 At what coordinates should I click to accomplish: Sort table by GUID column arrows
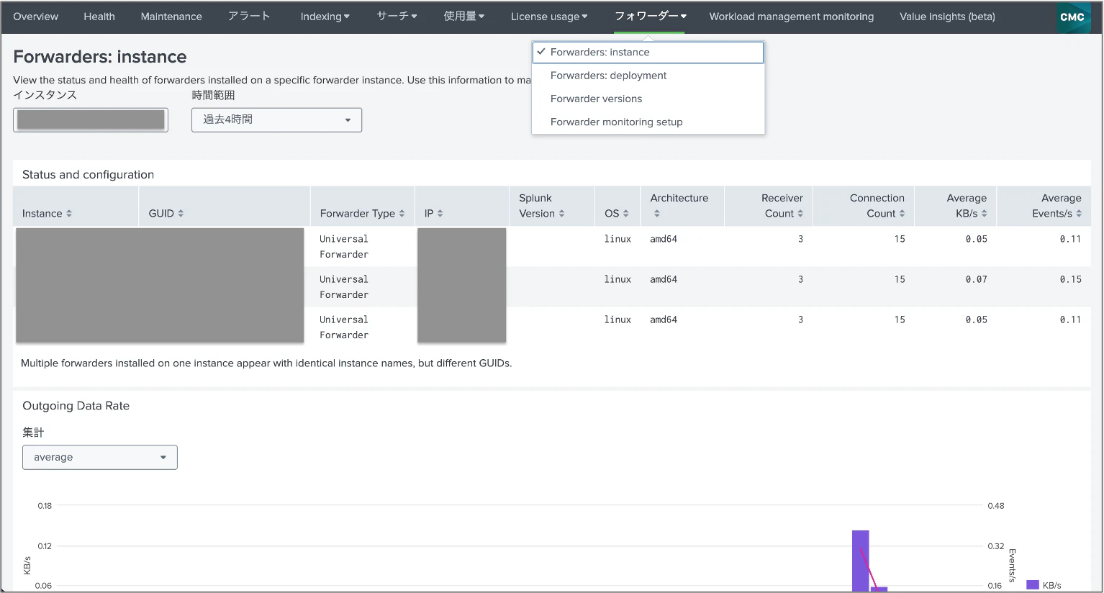click(181, 214)
